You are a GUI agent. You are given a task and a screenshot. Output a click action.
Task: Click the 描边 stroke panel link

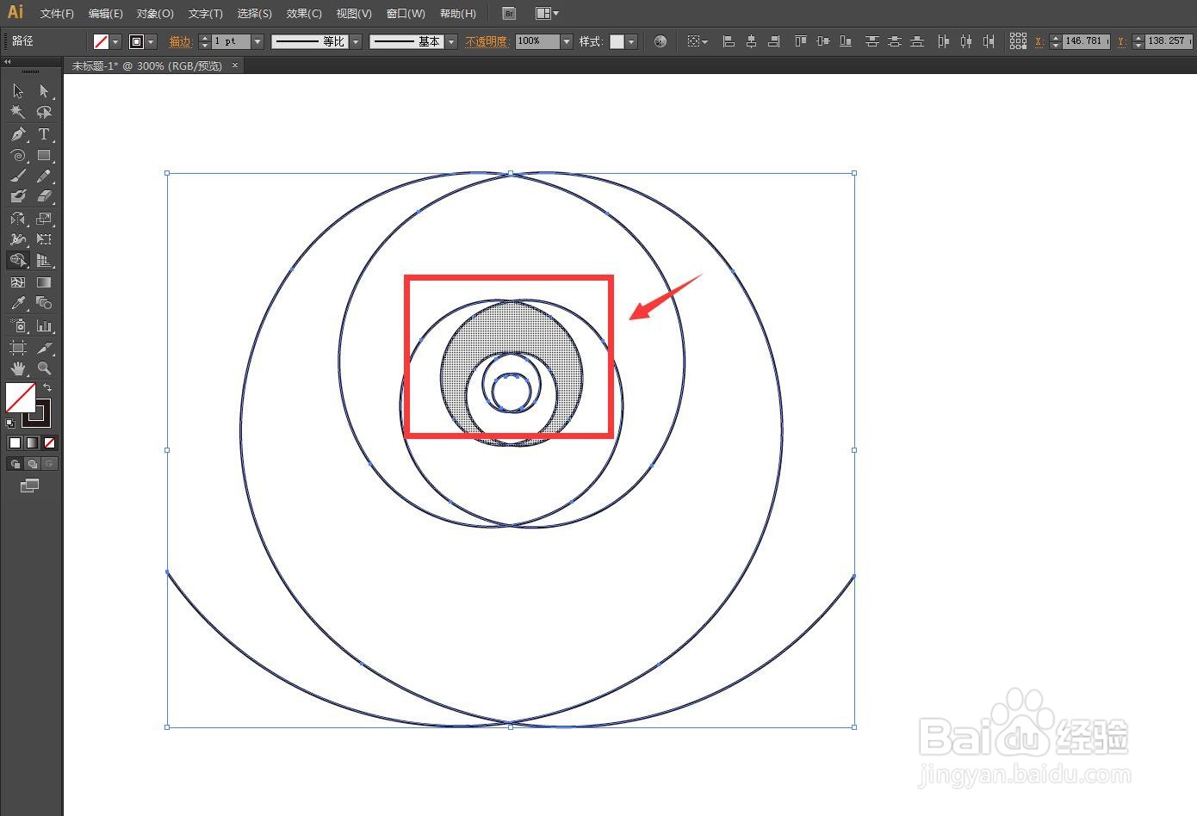(180, 41)
